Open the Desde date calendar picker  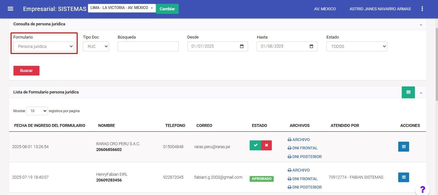coord(242,46)
